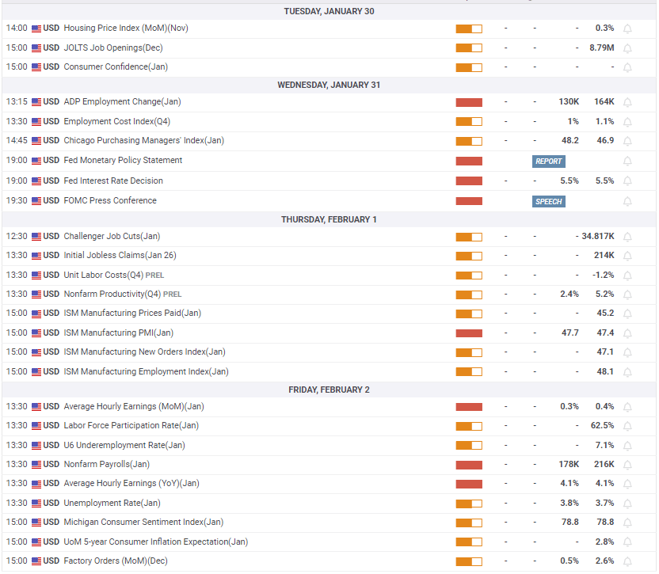Viewport: 659px width, 574px height.
Task: Open the ADP Employment Change(Jan) event
Action: tap(122, 101)
